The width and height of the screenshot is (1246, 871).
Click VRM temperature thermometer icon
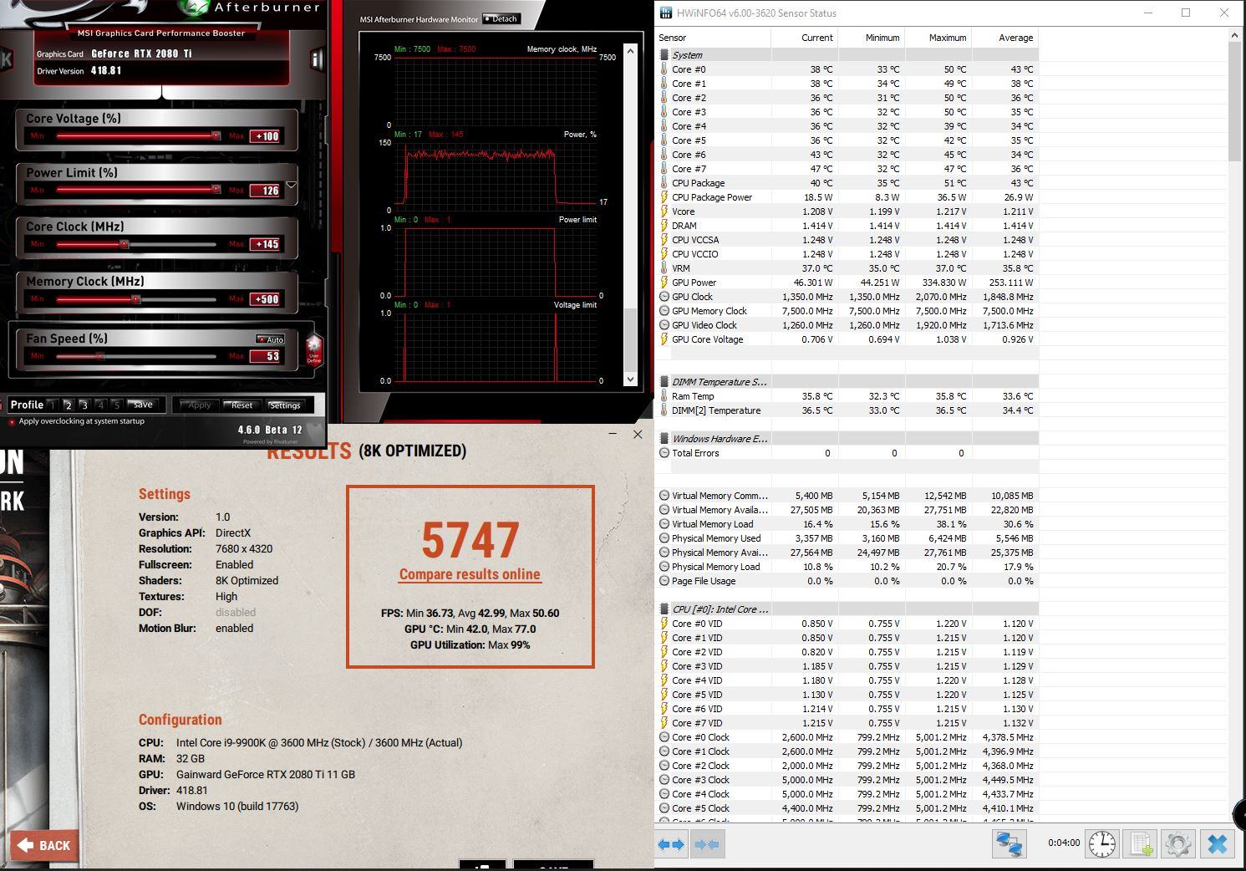(664, 268)
